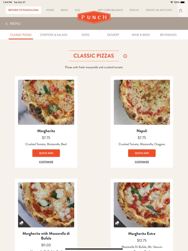Quick add the Napoli pizza

(x=142, y=153)
